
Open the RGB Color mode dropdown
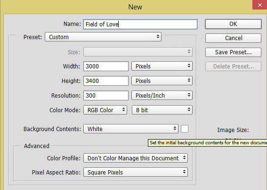pos(105,110)
